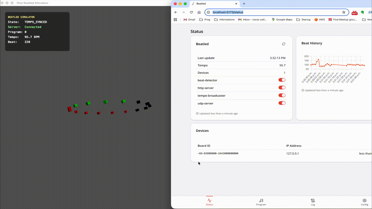The image size is (372, 209).
Task: Open the Status tab in bottom navigation
Action: pyautogui.click(x=209, y=202)
